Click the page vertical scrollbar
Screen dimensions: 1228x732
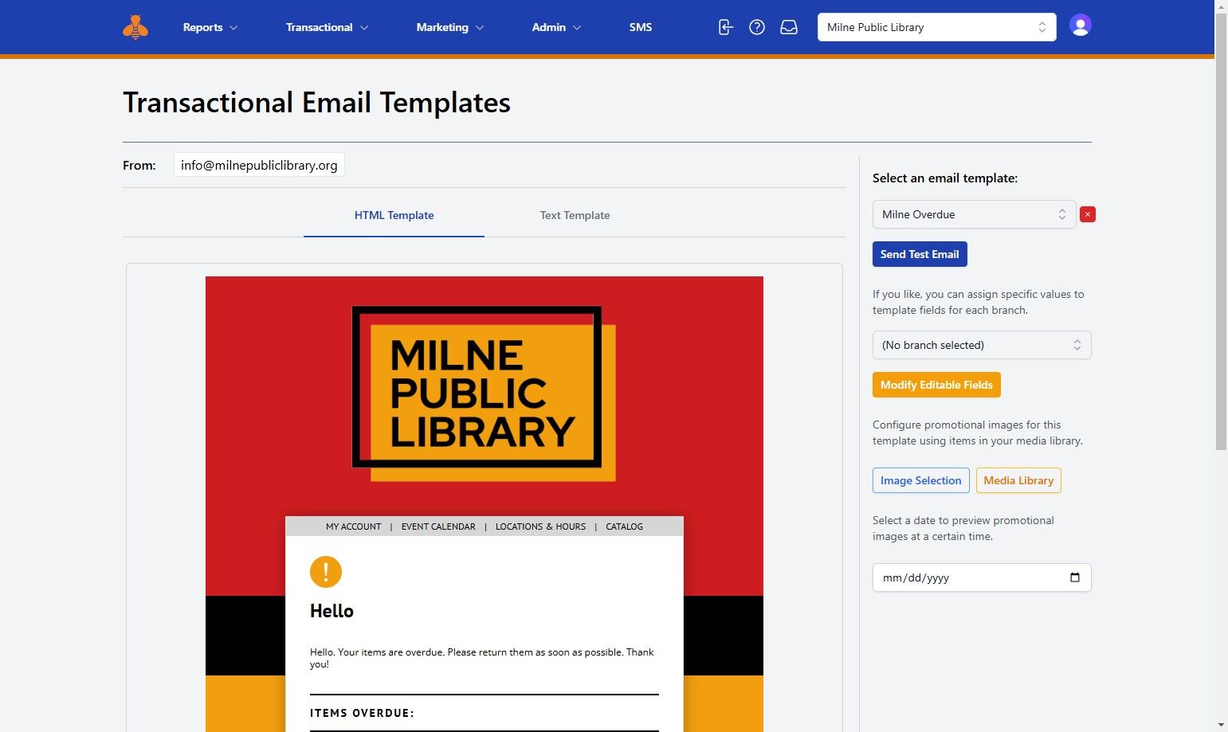tap(1221, 231)
